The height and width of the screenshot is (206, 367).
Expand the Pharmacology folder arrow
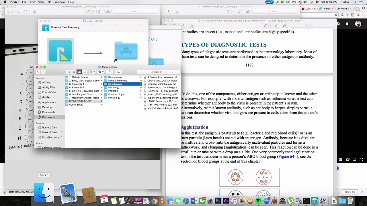pos(141,94)
